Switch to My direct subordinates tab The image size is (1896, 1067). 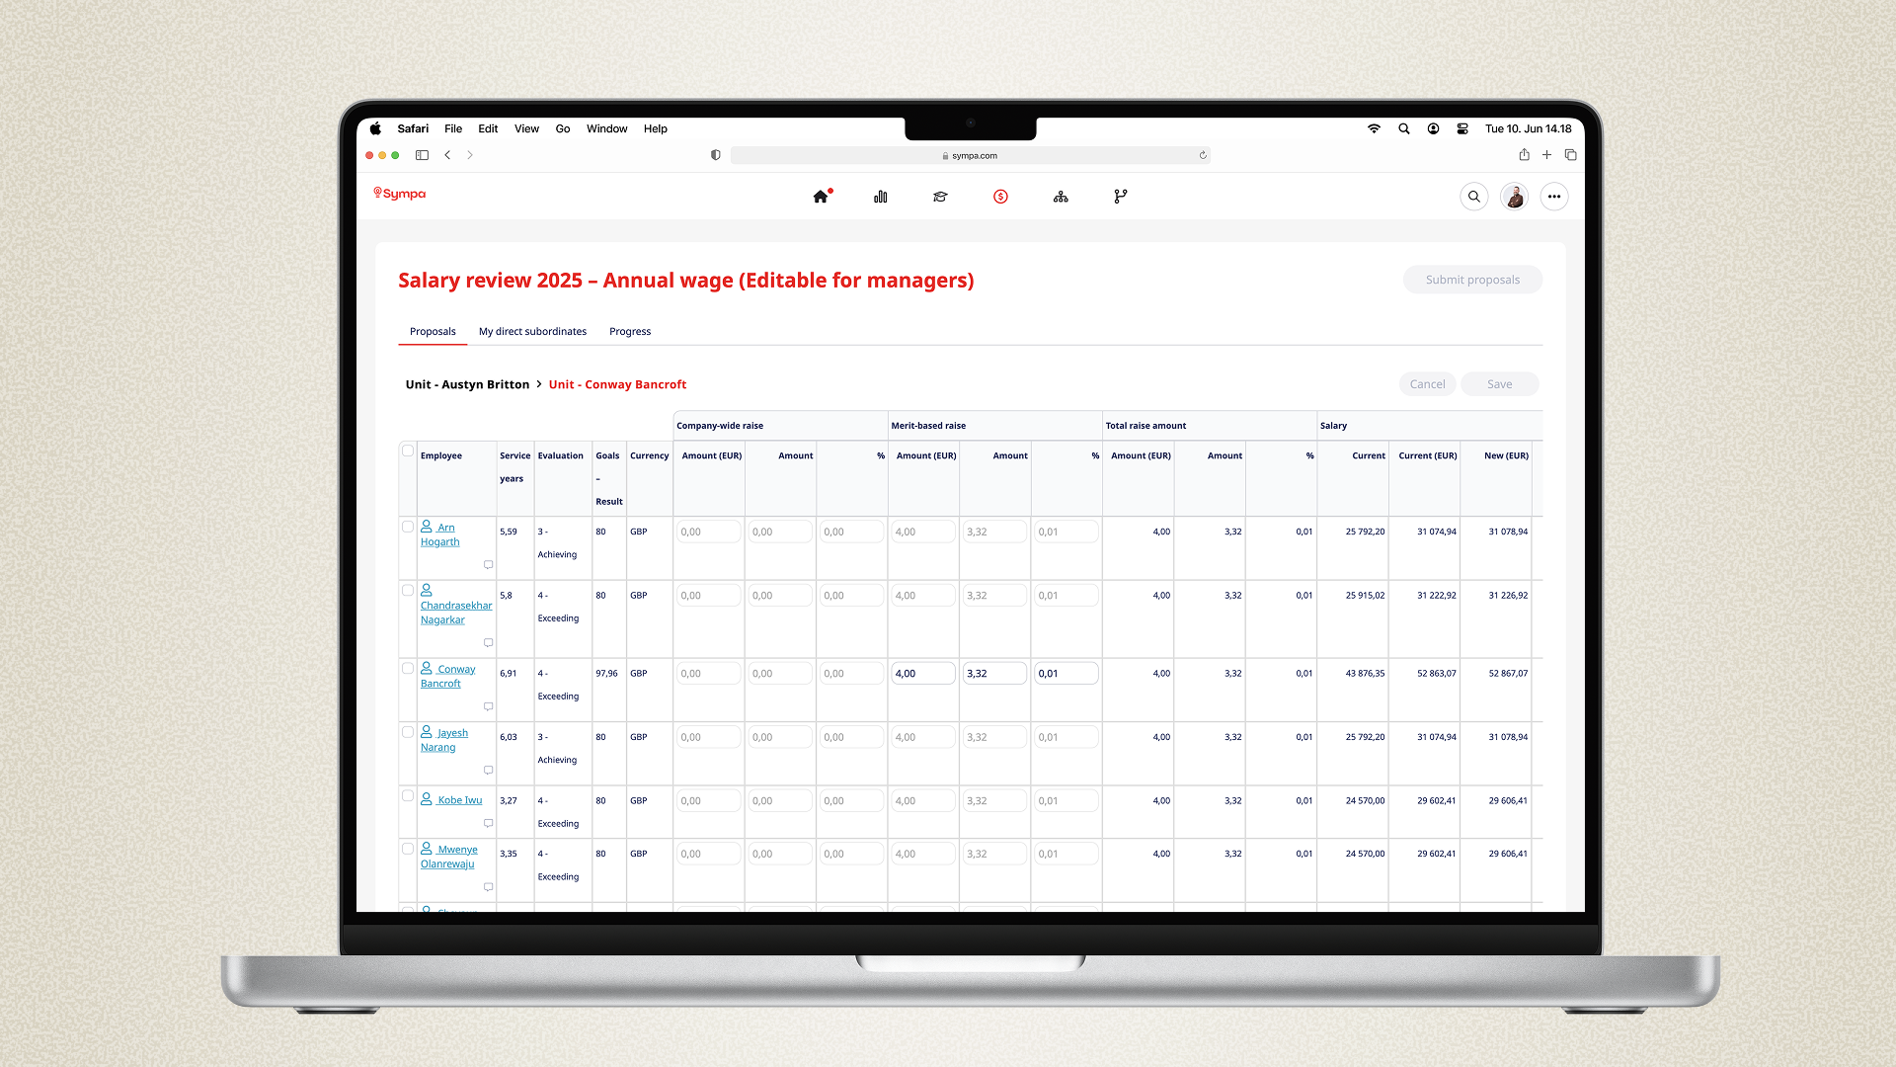(532, 331)
